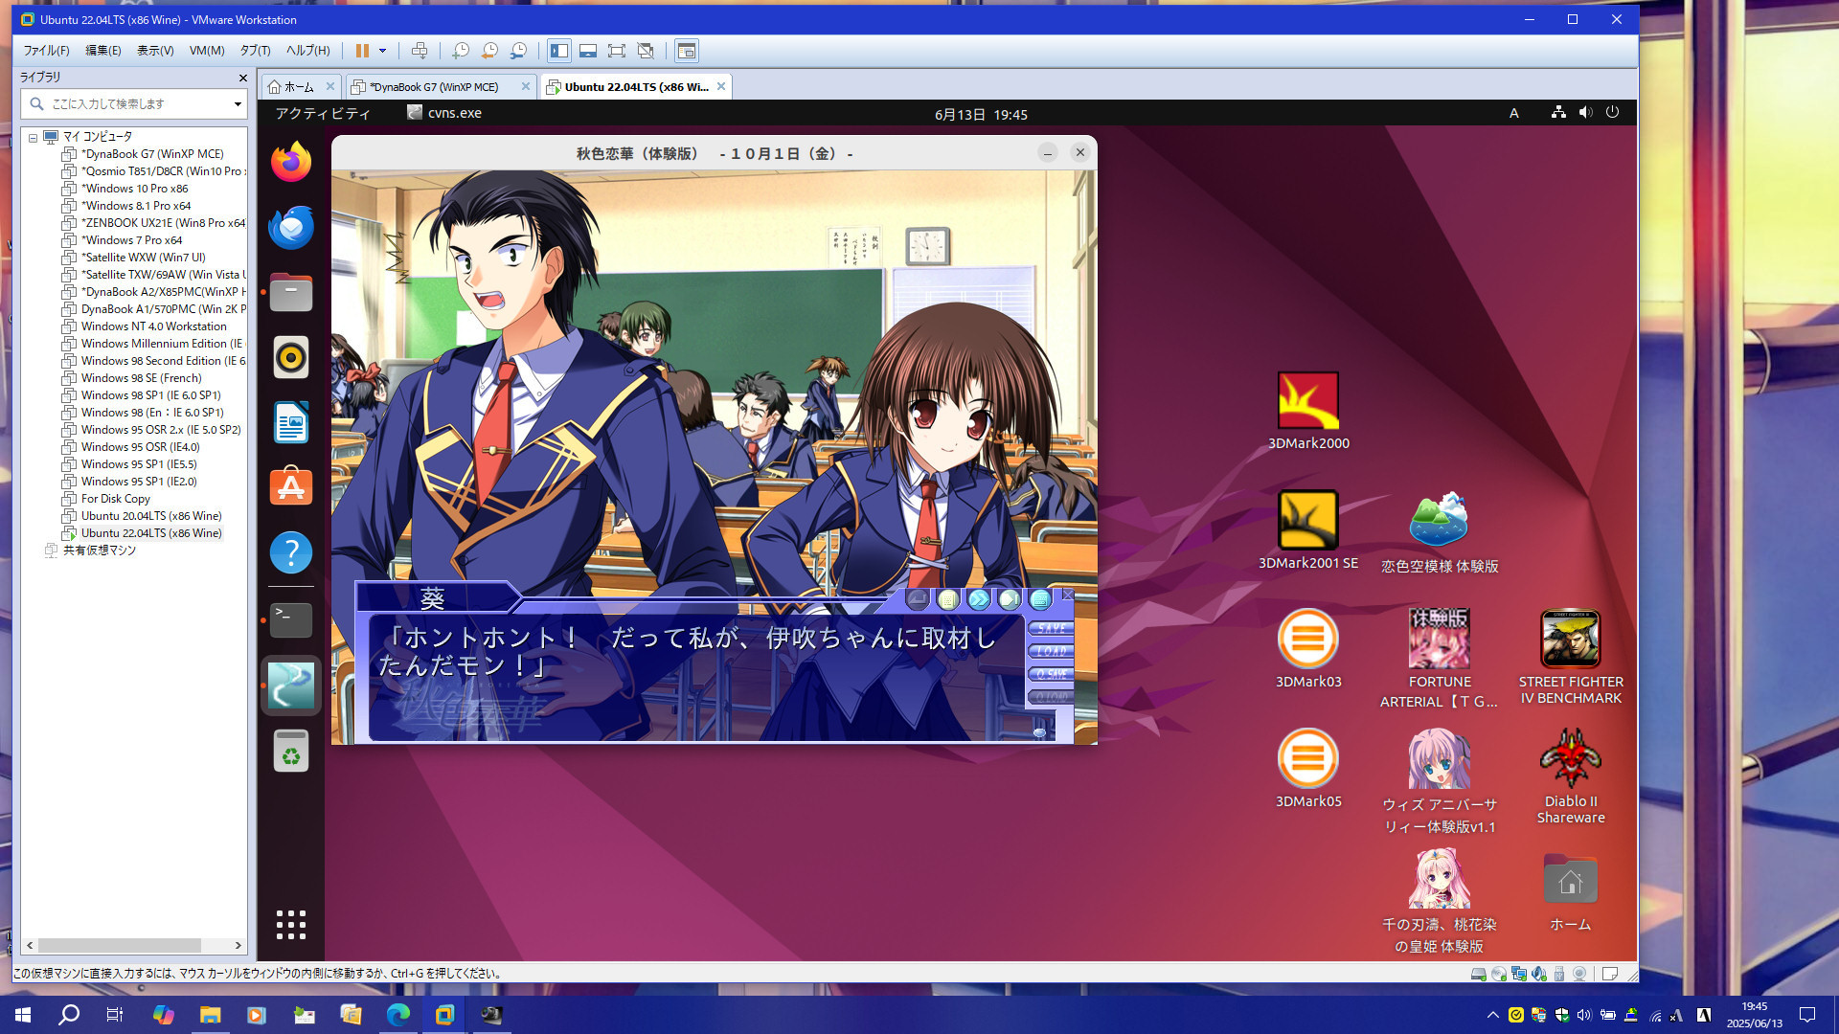The height and width of the screenshot is (1034, 1839).
Task: Open the 編集(E) menu
Action: pos(103,51)
